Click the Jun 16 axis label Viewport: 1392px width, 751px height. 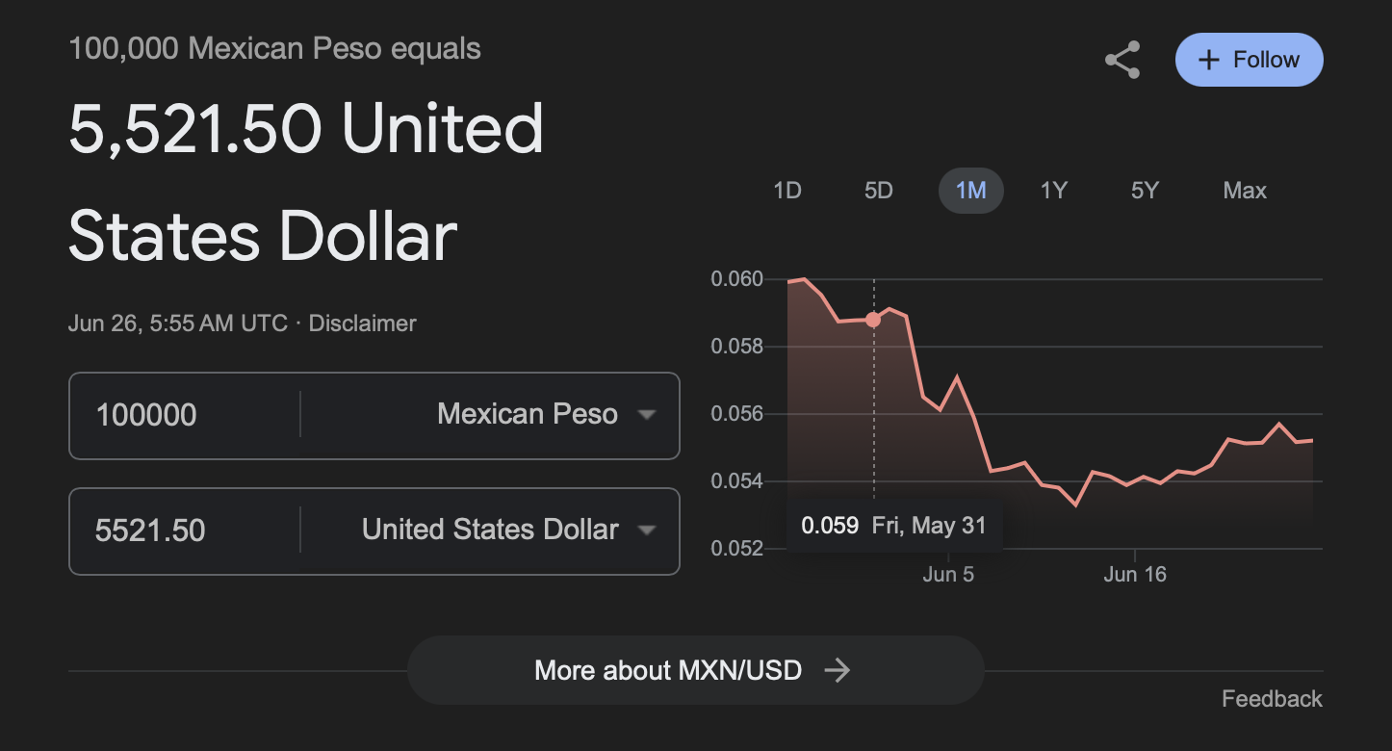pos(1135,575)
